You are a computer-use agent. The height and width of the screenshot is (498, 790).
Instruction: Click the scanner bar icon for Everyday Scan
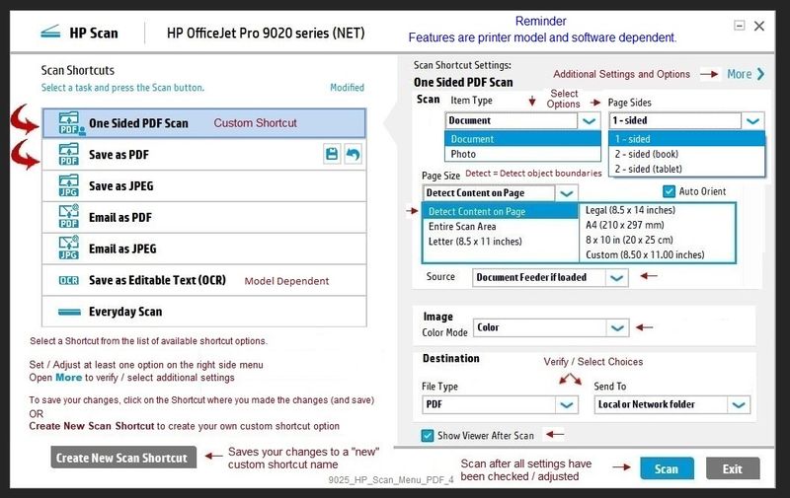point(69,312)
